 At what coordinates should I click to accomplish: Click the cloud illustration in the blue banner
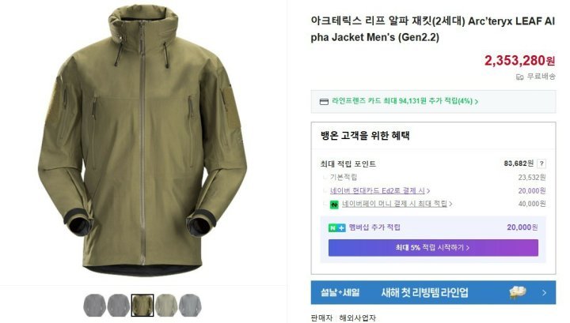(x=518, y=292)
